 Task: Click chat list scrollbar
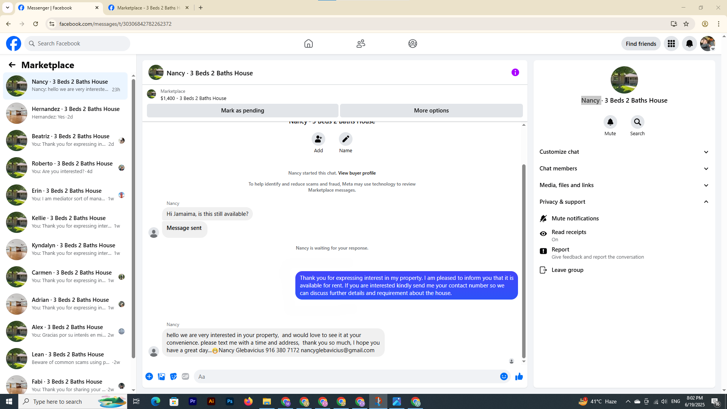[133, 218]
